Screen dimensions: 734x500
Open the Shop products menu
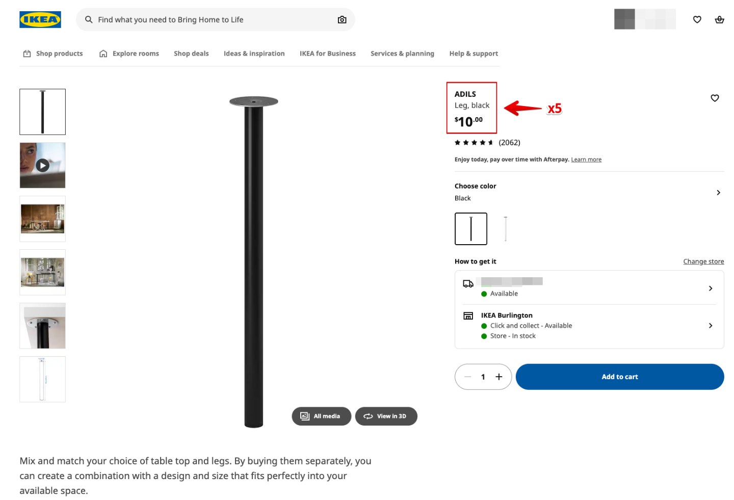click(x=53, y=54)
